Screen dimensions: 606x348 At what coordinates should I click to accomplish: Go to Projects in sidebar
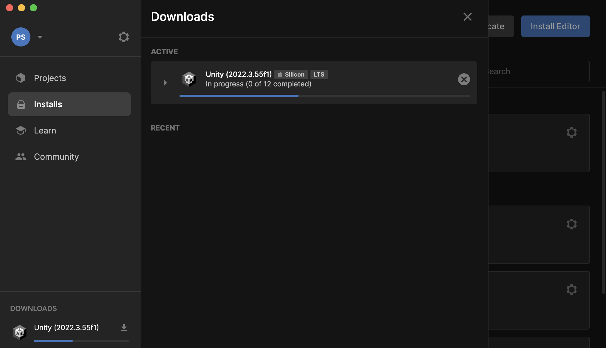(x=50, y=78)
